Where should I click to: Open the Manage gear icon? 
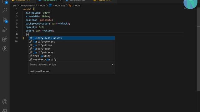pyautogui.click(x=5, y=110)
